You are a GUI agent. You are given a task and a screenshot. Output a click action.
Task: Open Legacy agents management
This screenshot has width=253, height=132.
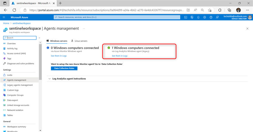tap(19, 85)
